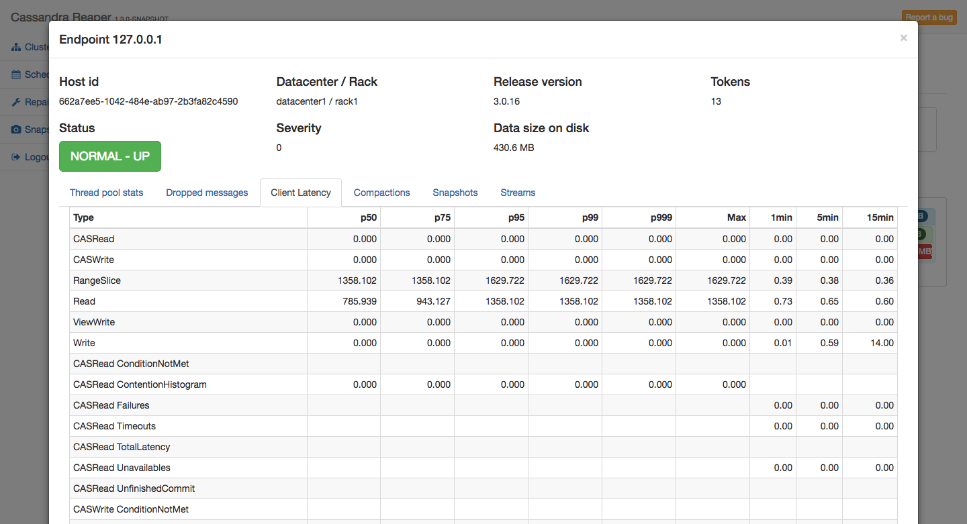Click the data size 430.6 MB
This screenshot has height=524, width=967.
(514, 148)
